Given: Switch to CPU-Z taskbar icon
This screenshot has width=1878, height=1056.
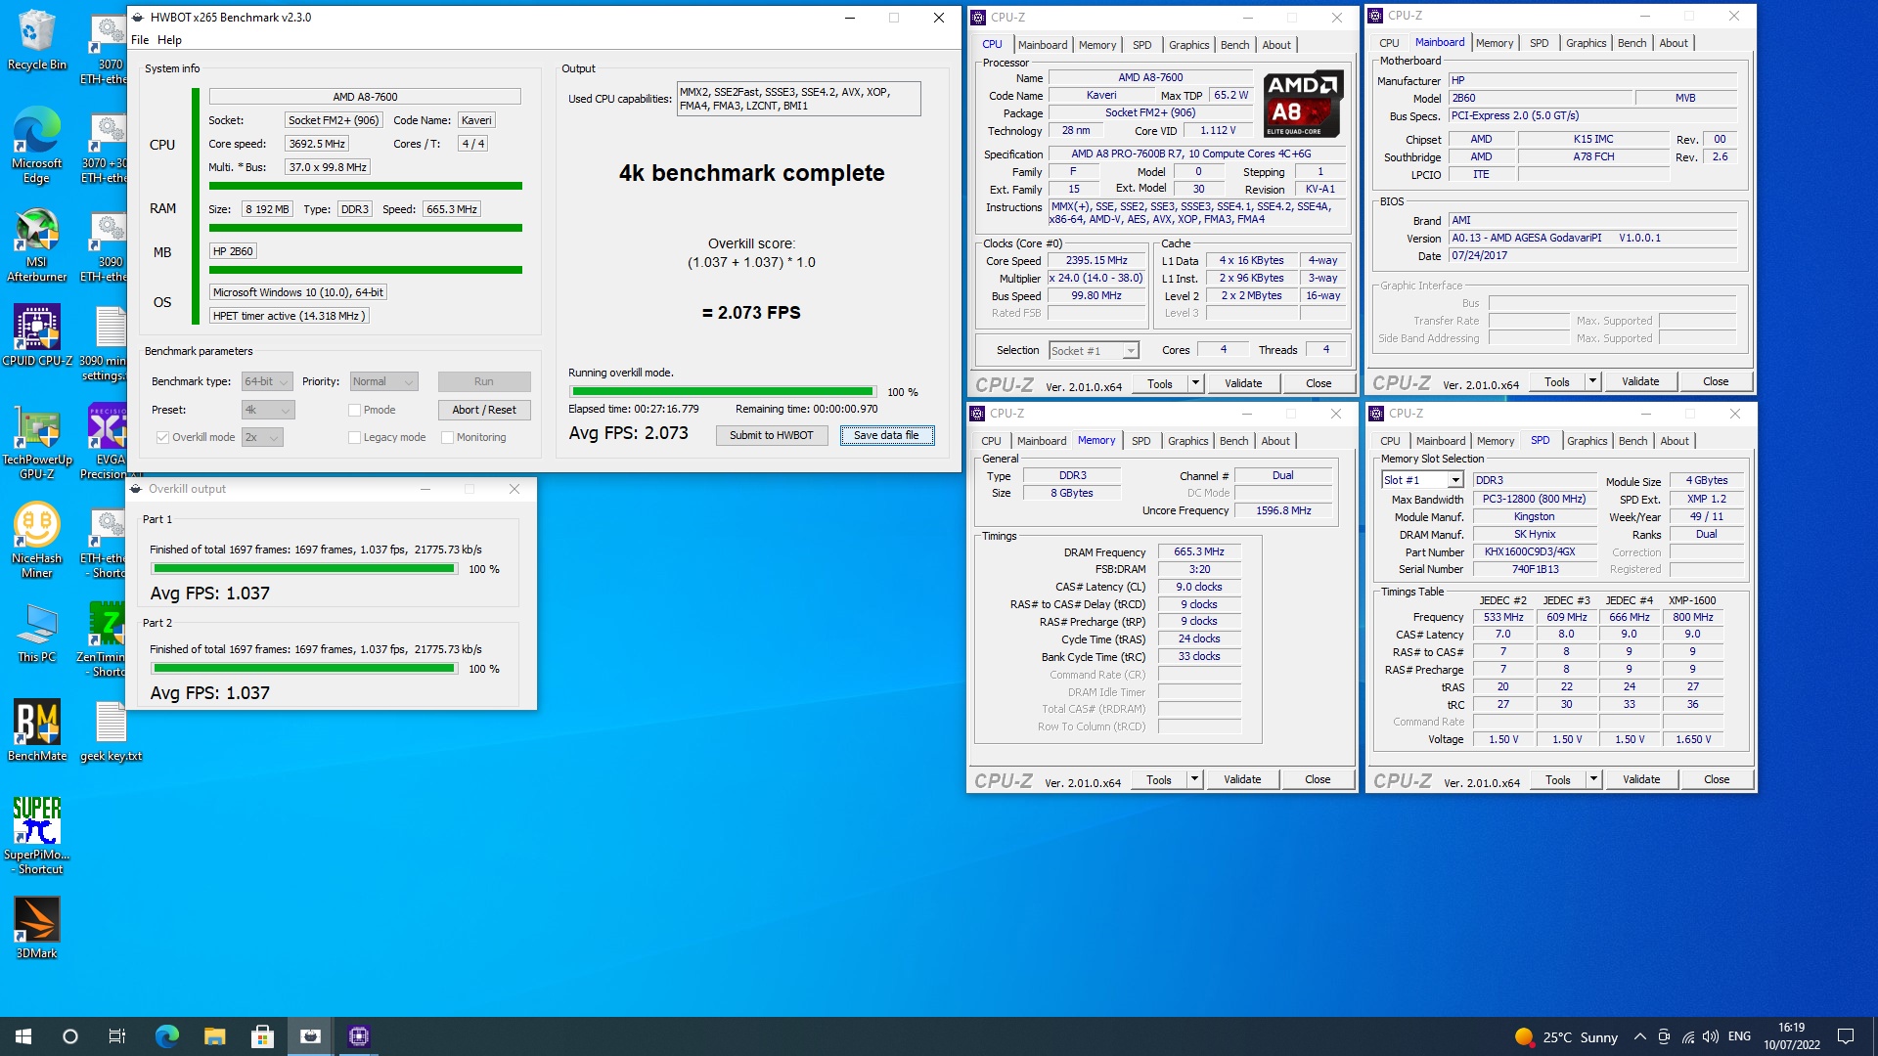Looking at the screenshot, I should 358,1036.
